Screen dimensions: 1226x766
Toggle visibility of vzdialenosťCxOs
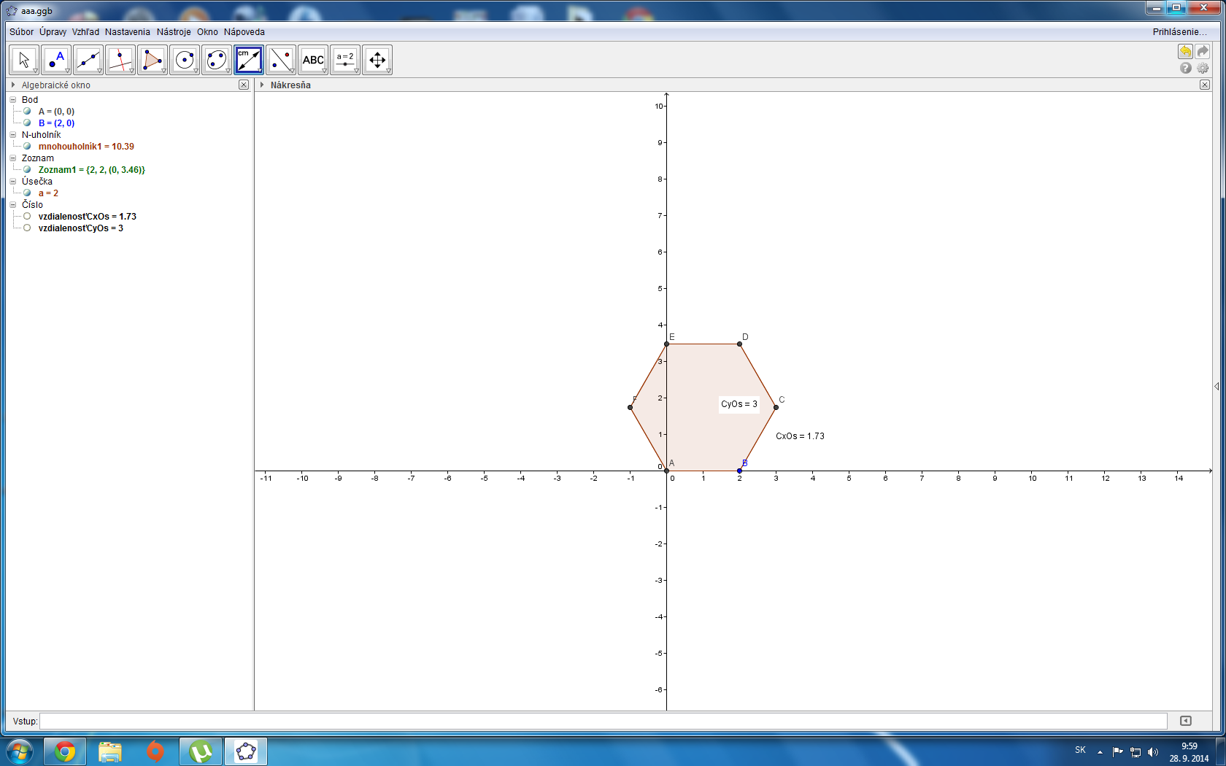pyautogui.click(x=27, y=216)
